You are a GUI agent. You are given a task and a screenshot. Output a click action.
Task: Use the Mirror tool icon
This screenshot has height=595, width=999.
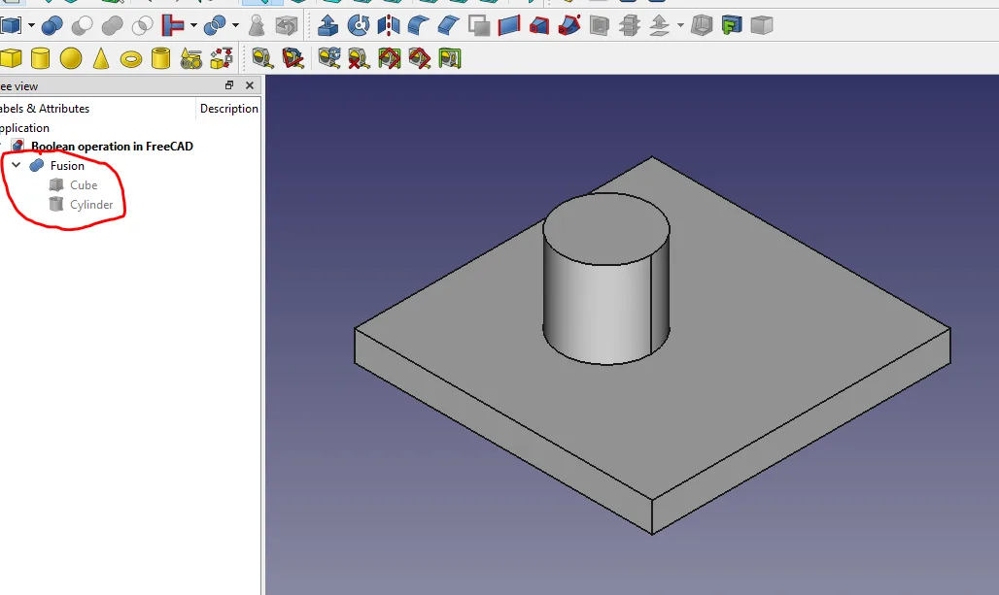[389, 25]
